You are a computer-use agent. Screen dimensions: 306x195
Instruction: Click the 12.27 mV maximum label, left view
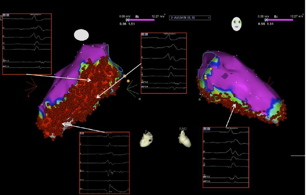click(158, 16)
